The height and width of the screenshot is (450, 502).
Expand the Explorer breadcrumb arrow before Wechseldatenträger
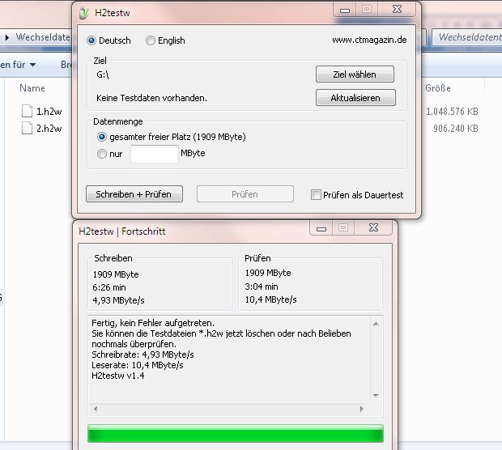pos(7,37)
